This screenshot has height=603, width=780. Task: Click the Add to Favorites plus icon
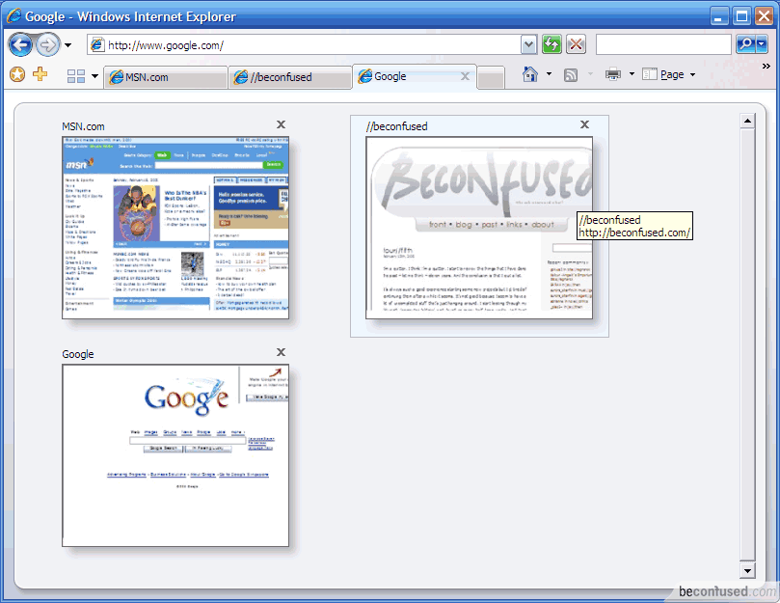(40, 75)
